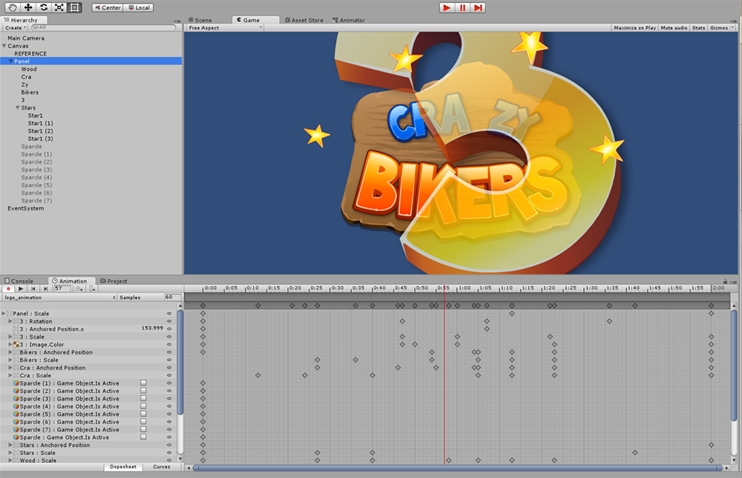
Task: Open the Curves view in the Animation window
Action: (162, 467)
